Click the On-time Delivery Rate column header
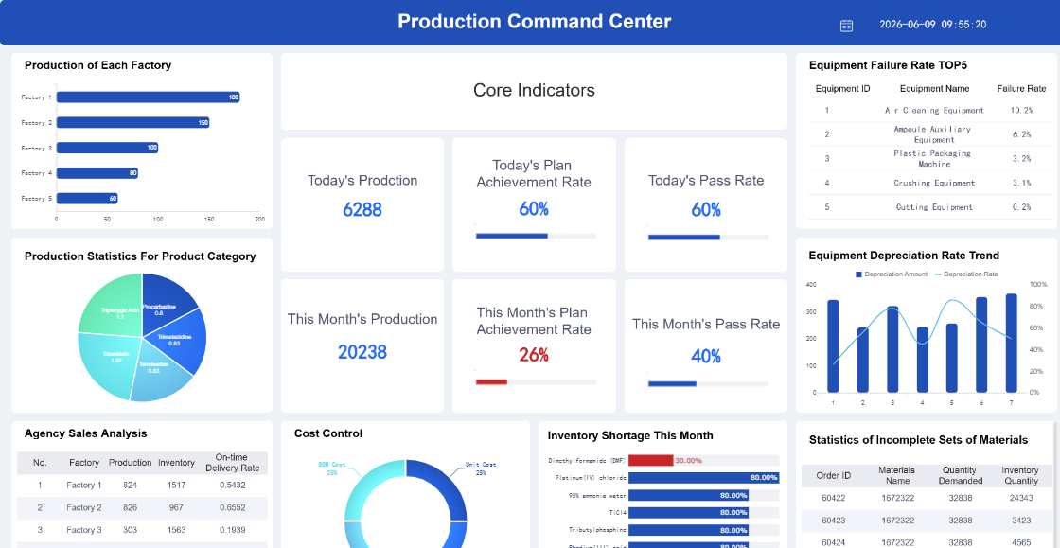Viewport: 1060px width, 548px height. 232,463
